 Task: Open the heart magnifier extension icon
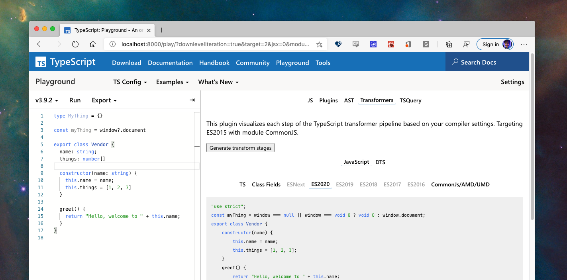pyautogui.click(x=338, y=44)
